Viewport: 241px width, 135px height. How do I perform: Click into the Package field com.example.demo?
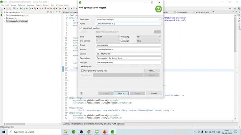tap(128, 63)
